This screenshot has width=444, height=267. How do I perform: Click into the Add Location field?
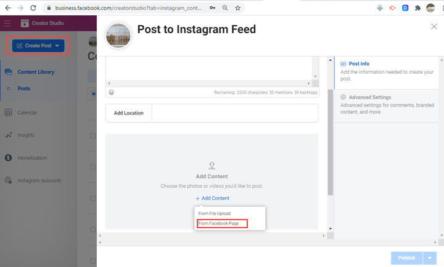[x=234, y=113]
